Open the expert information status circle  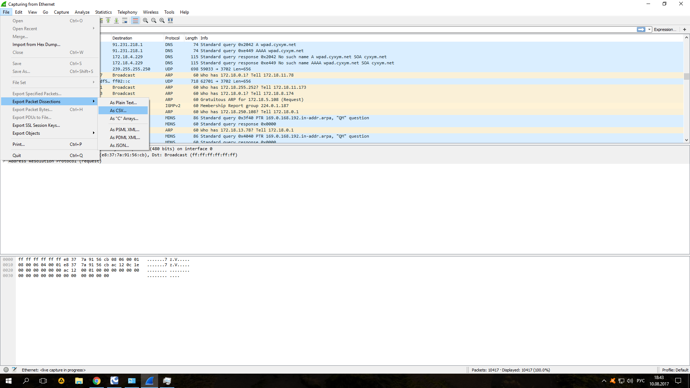click(6, 370)
